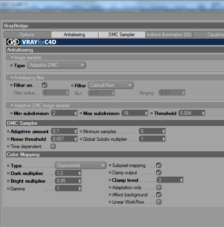Click the Clamp level animation dot
The image size is (224, 227).
[110, 180]
